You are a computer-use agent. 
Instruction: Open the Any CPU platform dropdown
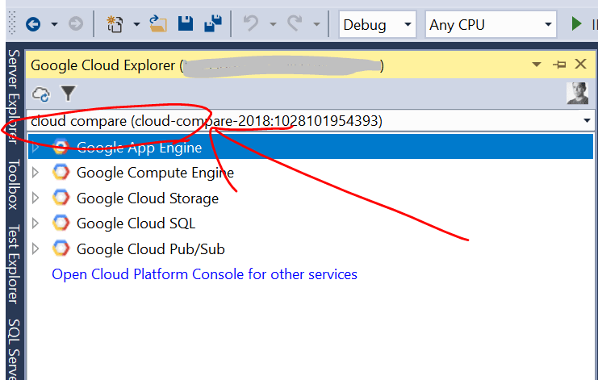click(491, 25)
